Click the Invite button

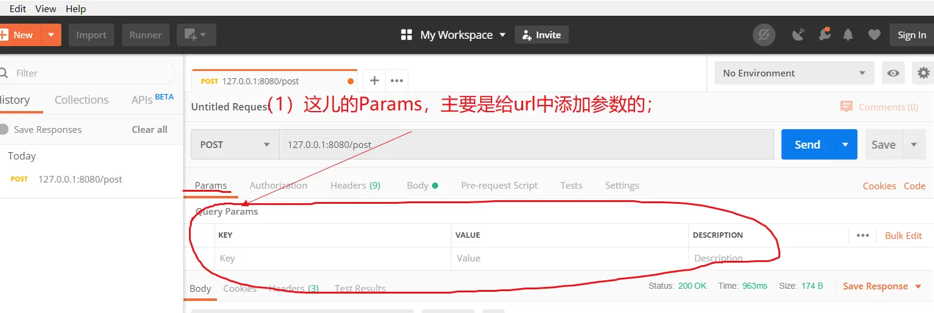pos(541,35)
